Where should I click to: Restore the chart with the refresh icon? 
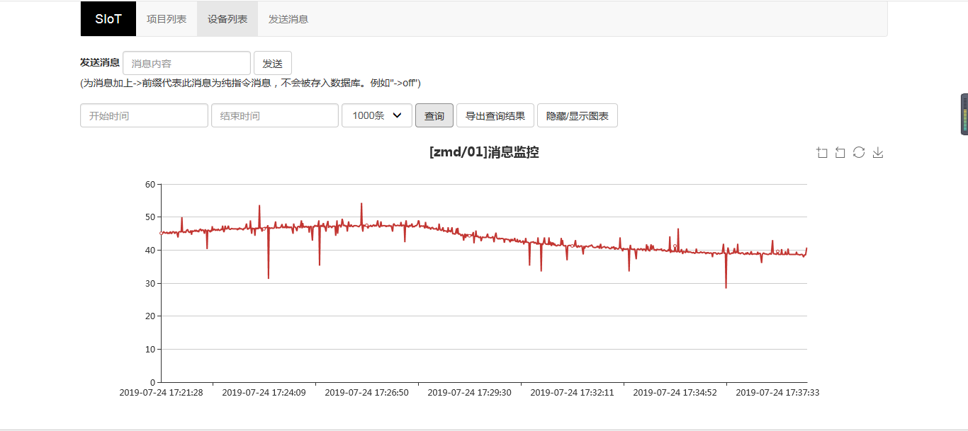click(859, 153)
